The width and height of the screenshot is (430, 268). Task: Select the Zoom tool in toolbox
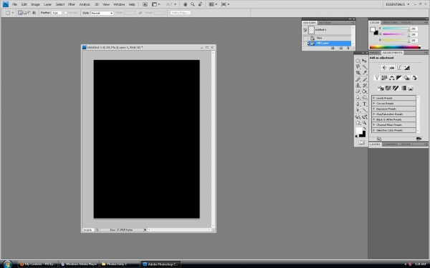(x=365, y=123)
